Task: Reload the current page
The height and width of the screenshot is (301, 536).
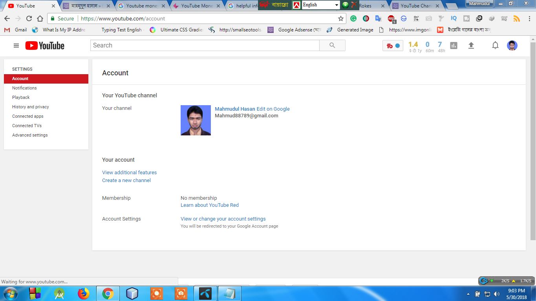Action: [x=29, y=18]
